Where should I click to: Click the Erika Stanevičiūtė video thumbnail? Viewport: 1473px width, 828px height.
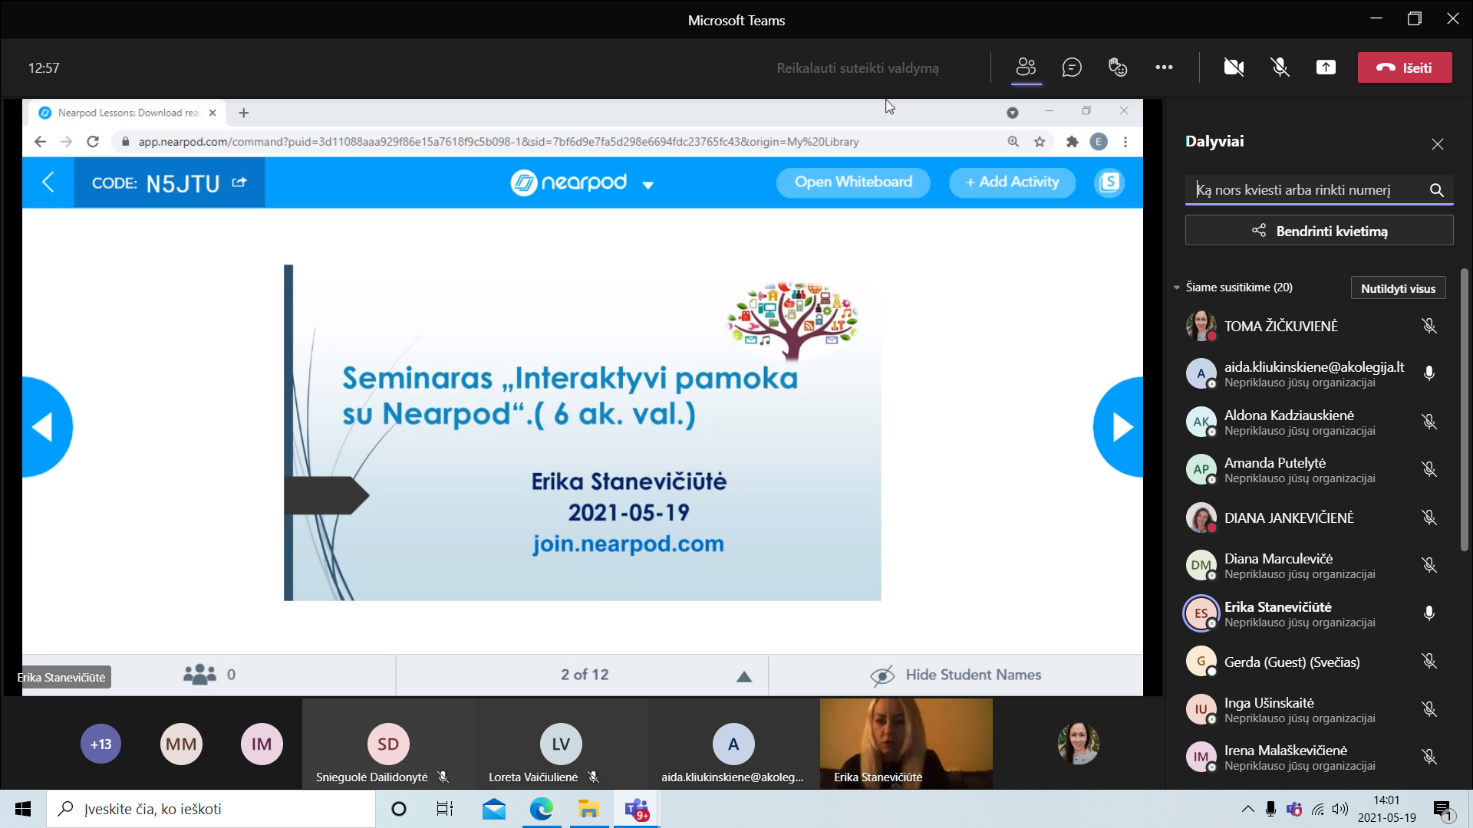coord(906,743)
